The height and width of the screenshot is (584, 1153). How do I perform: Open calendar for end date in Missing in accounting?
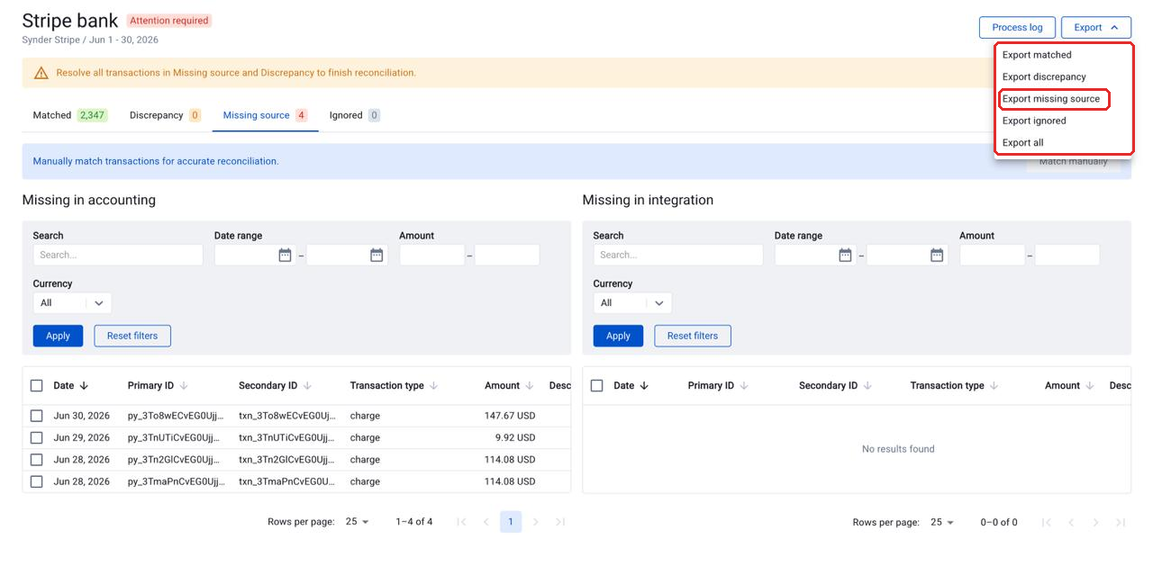pyautogui.click(x=377, y=256)
